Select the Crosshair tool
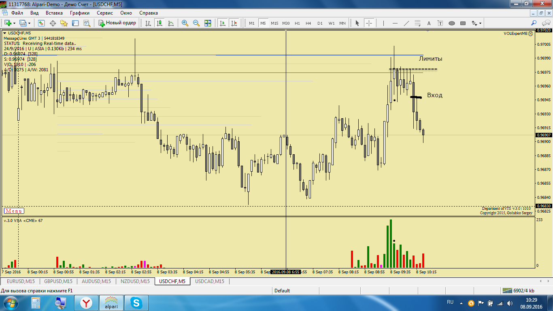 [369, 23]
